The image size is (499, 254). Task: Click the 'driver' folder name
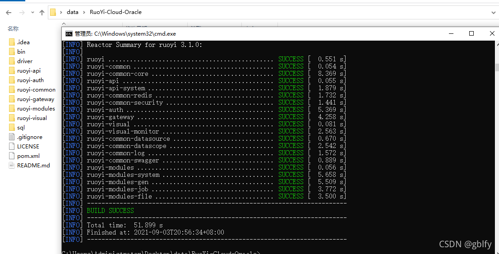[x=25, y=61]
